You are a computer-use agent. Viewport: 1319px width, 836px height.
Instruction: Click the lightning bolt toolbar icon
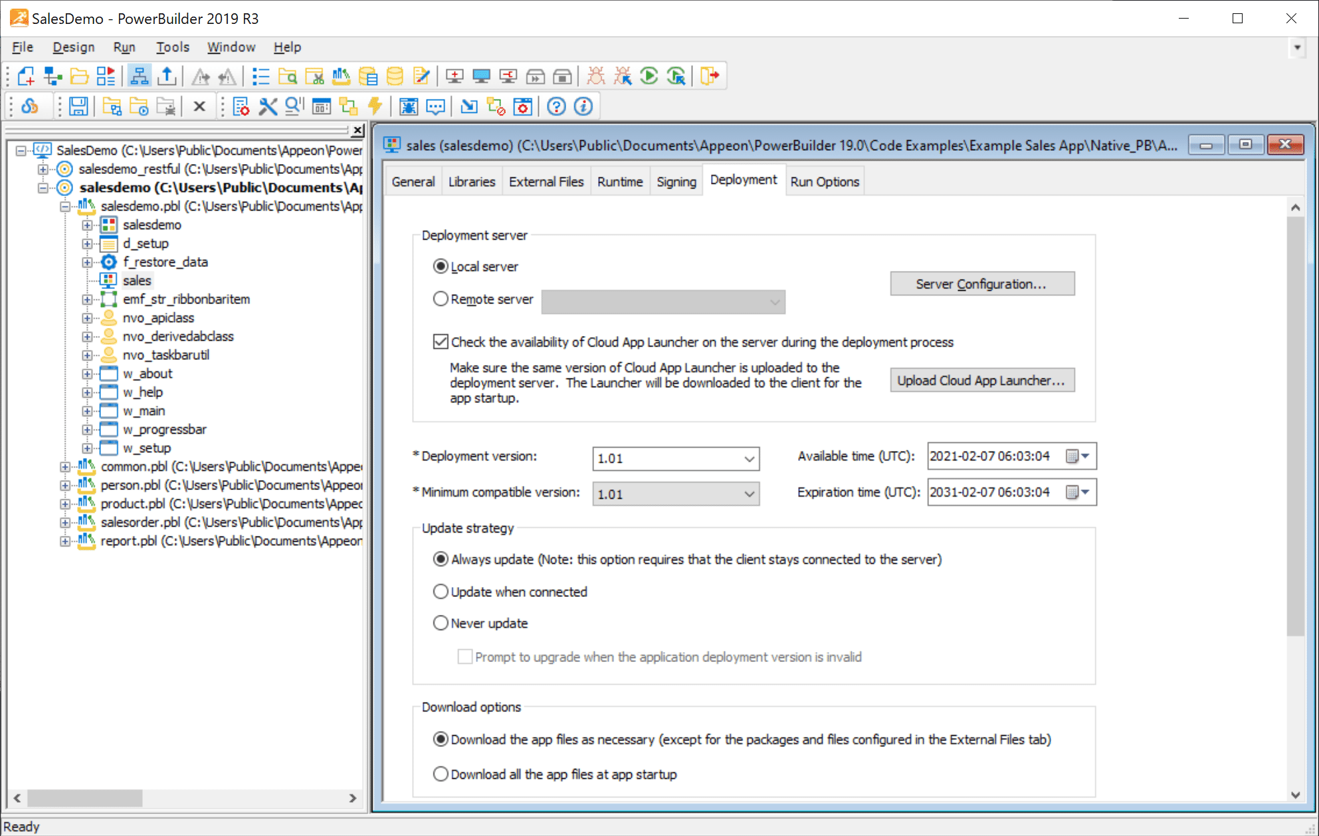pyautogui.click(x=375, y=106)
